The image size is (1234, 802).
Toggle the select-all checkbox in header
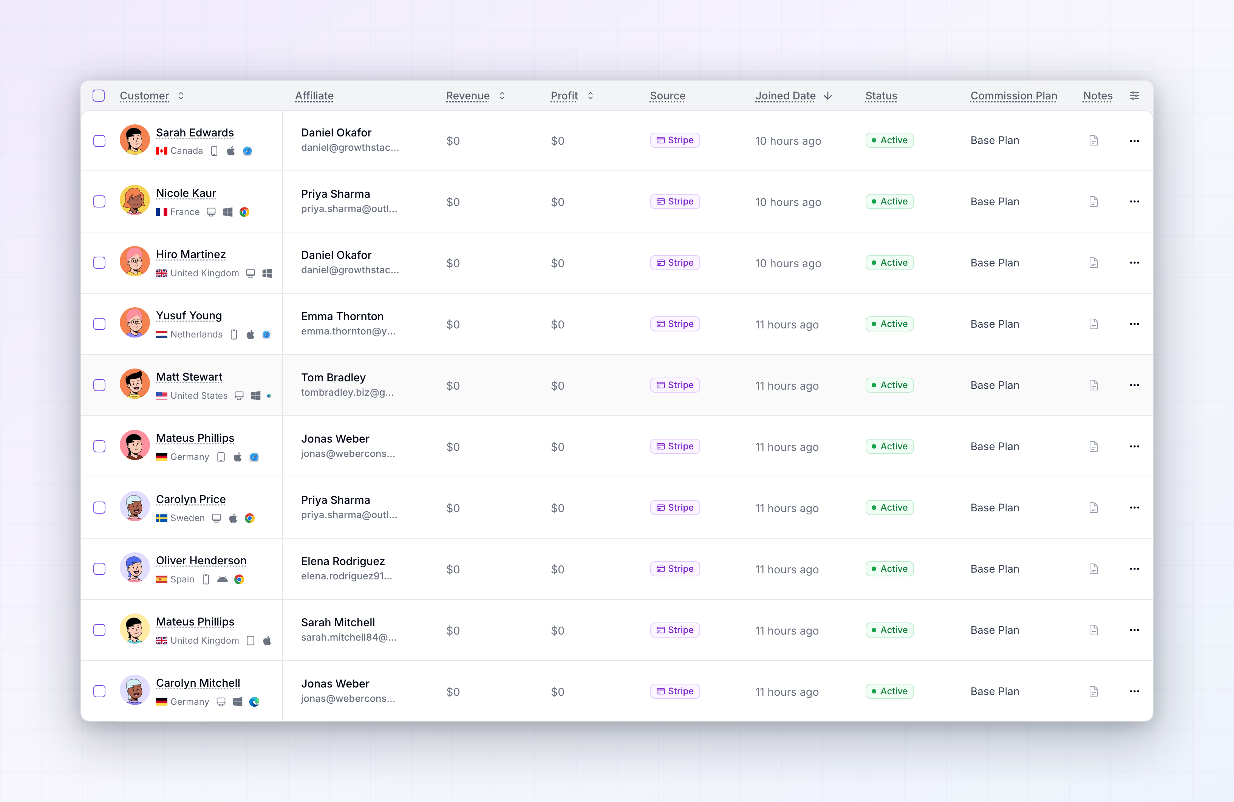tap(99, 96)
